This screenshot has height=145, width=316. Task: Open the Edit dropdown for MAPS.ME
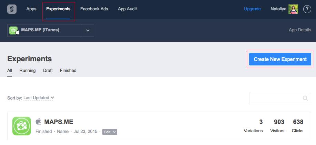[x=110, y=132]
